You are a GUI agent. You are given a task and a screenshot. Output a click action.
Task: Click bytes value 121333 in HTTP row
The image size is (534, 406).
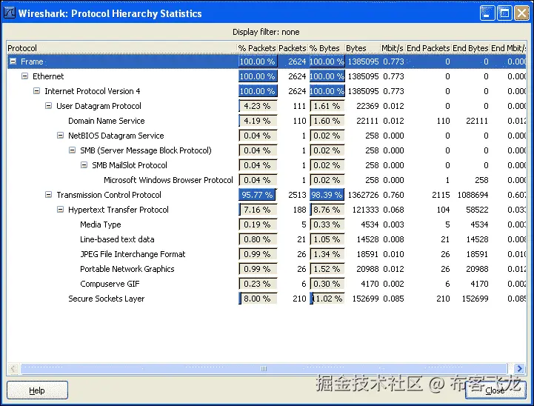coord(365,210)
